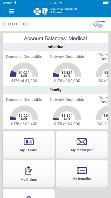Tap the BlueCross BlueShield of Illinois logo
The width and height of the screenshot is (111, 198).
[55, 11]
